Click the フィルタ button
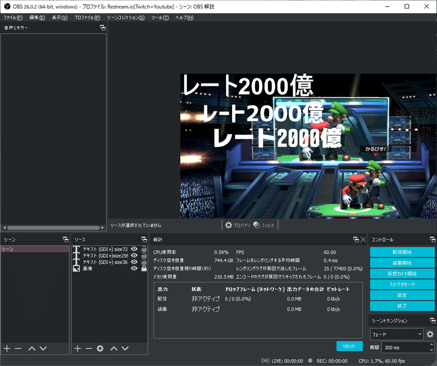 click(264, 225)
